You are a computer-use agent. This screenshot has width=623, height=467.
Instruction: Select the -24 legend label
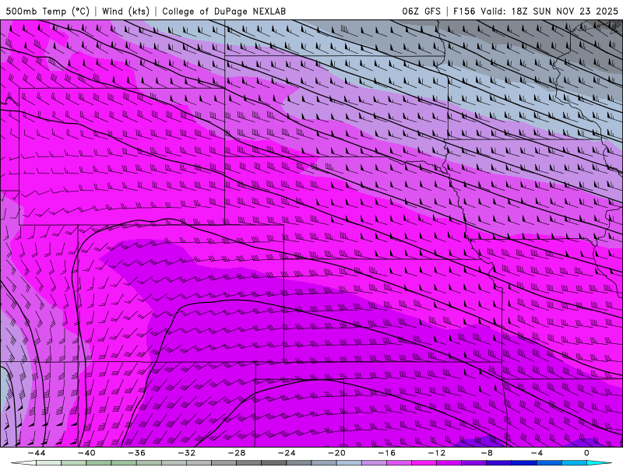[x=287, y=453]
